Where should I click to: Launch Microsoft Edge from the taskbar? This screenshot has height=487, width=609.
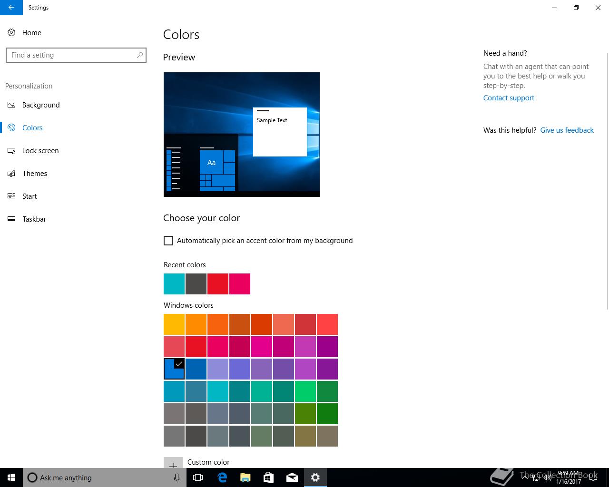point(222,477)
